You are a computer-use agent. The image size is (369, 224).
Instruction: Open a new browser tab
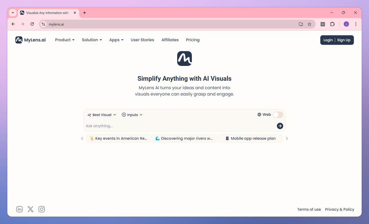[85, 13]
